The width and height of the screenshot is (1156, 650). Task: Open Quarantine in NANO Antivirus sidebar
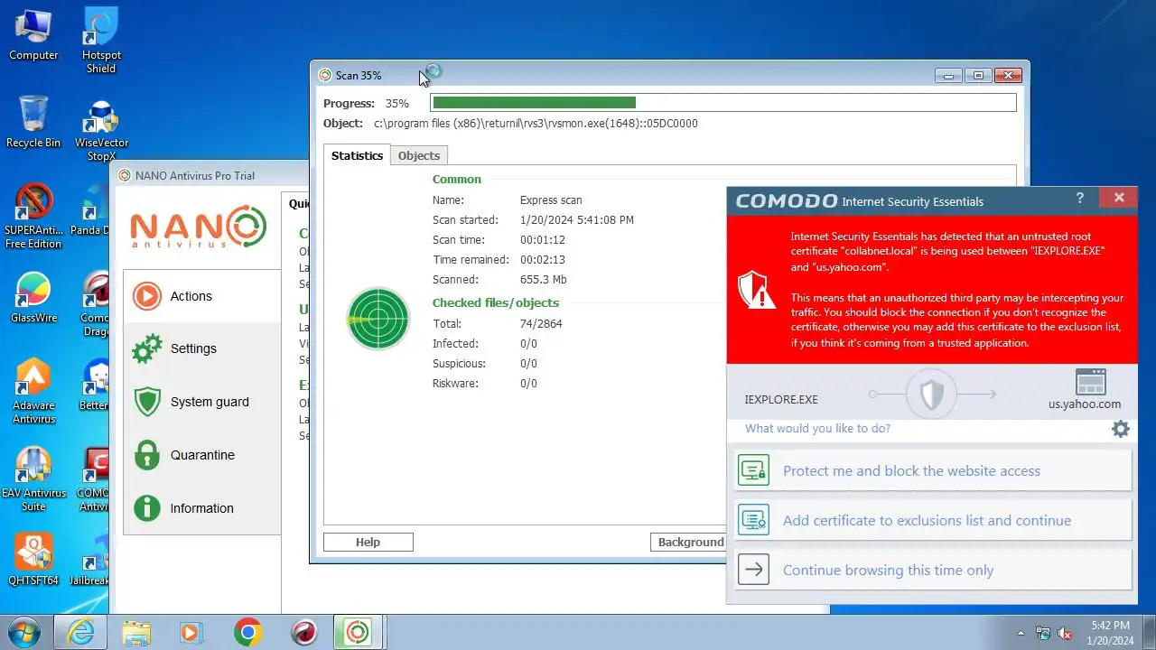(201, 455)
